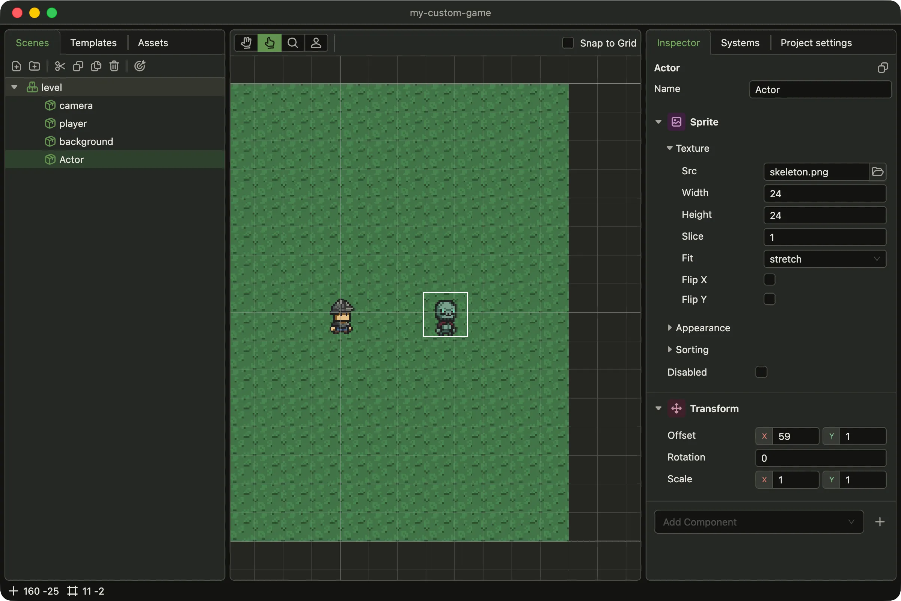
Task: Click the Offset X field showing 59
Action: pos(795,436)
